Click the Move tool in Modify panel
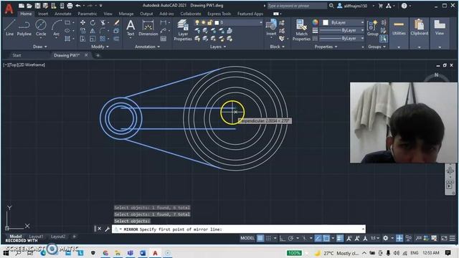 pyautogui.click(x=83, y=23)
